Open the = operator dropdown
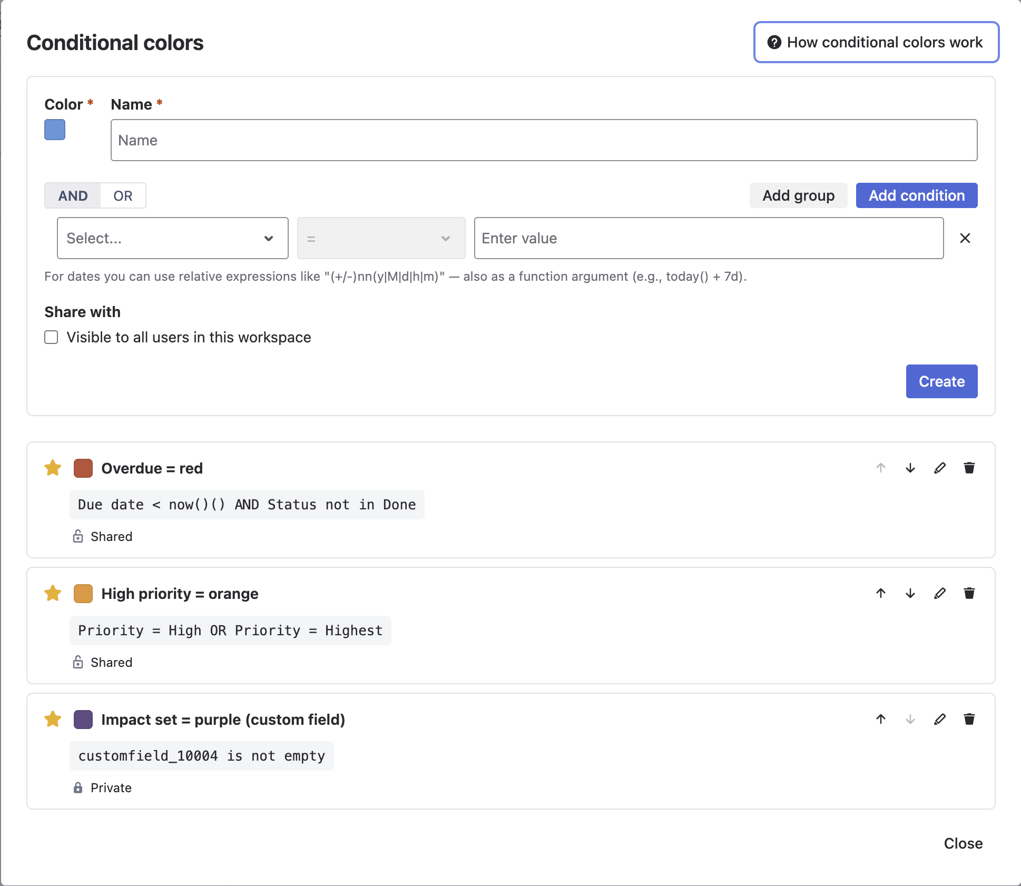Screen dimensions: 1021x886 [x=381, y=238]
